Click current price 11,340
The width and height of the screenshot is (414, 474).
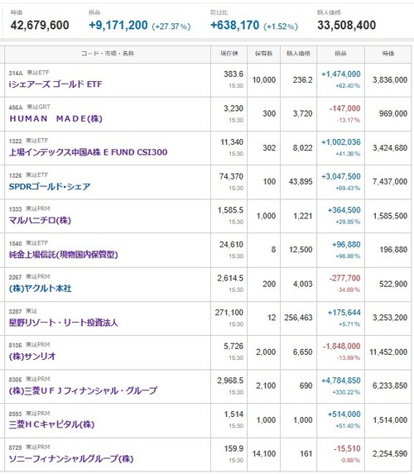coord(232,142)
